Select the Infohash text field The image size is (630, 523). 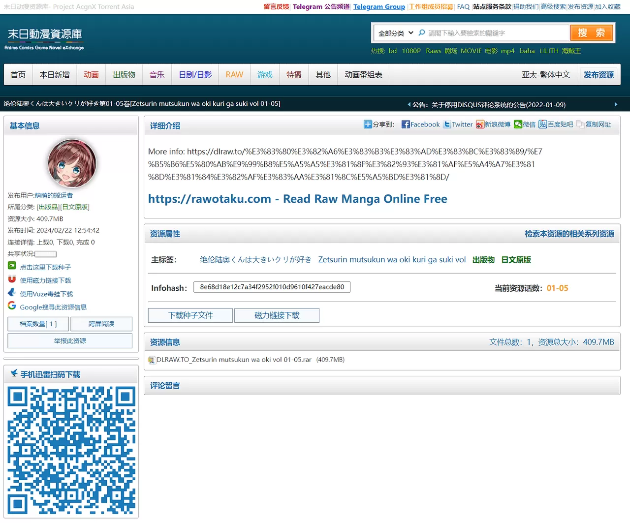(272, 287)
